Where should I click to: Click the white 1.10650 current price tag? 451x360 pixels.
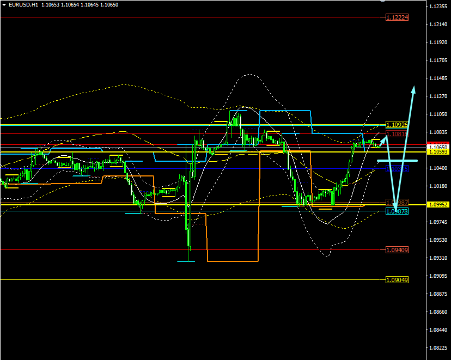tap(438, 147)
